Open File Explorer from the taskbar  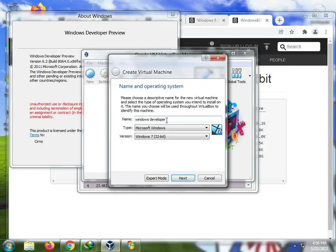(29, 245)
